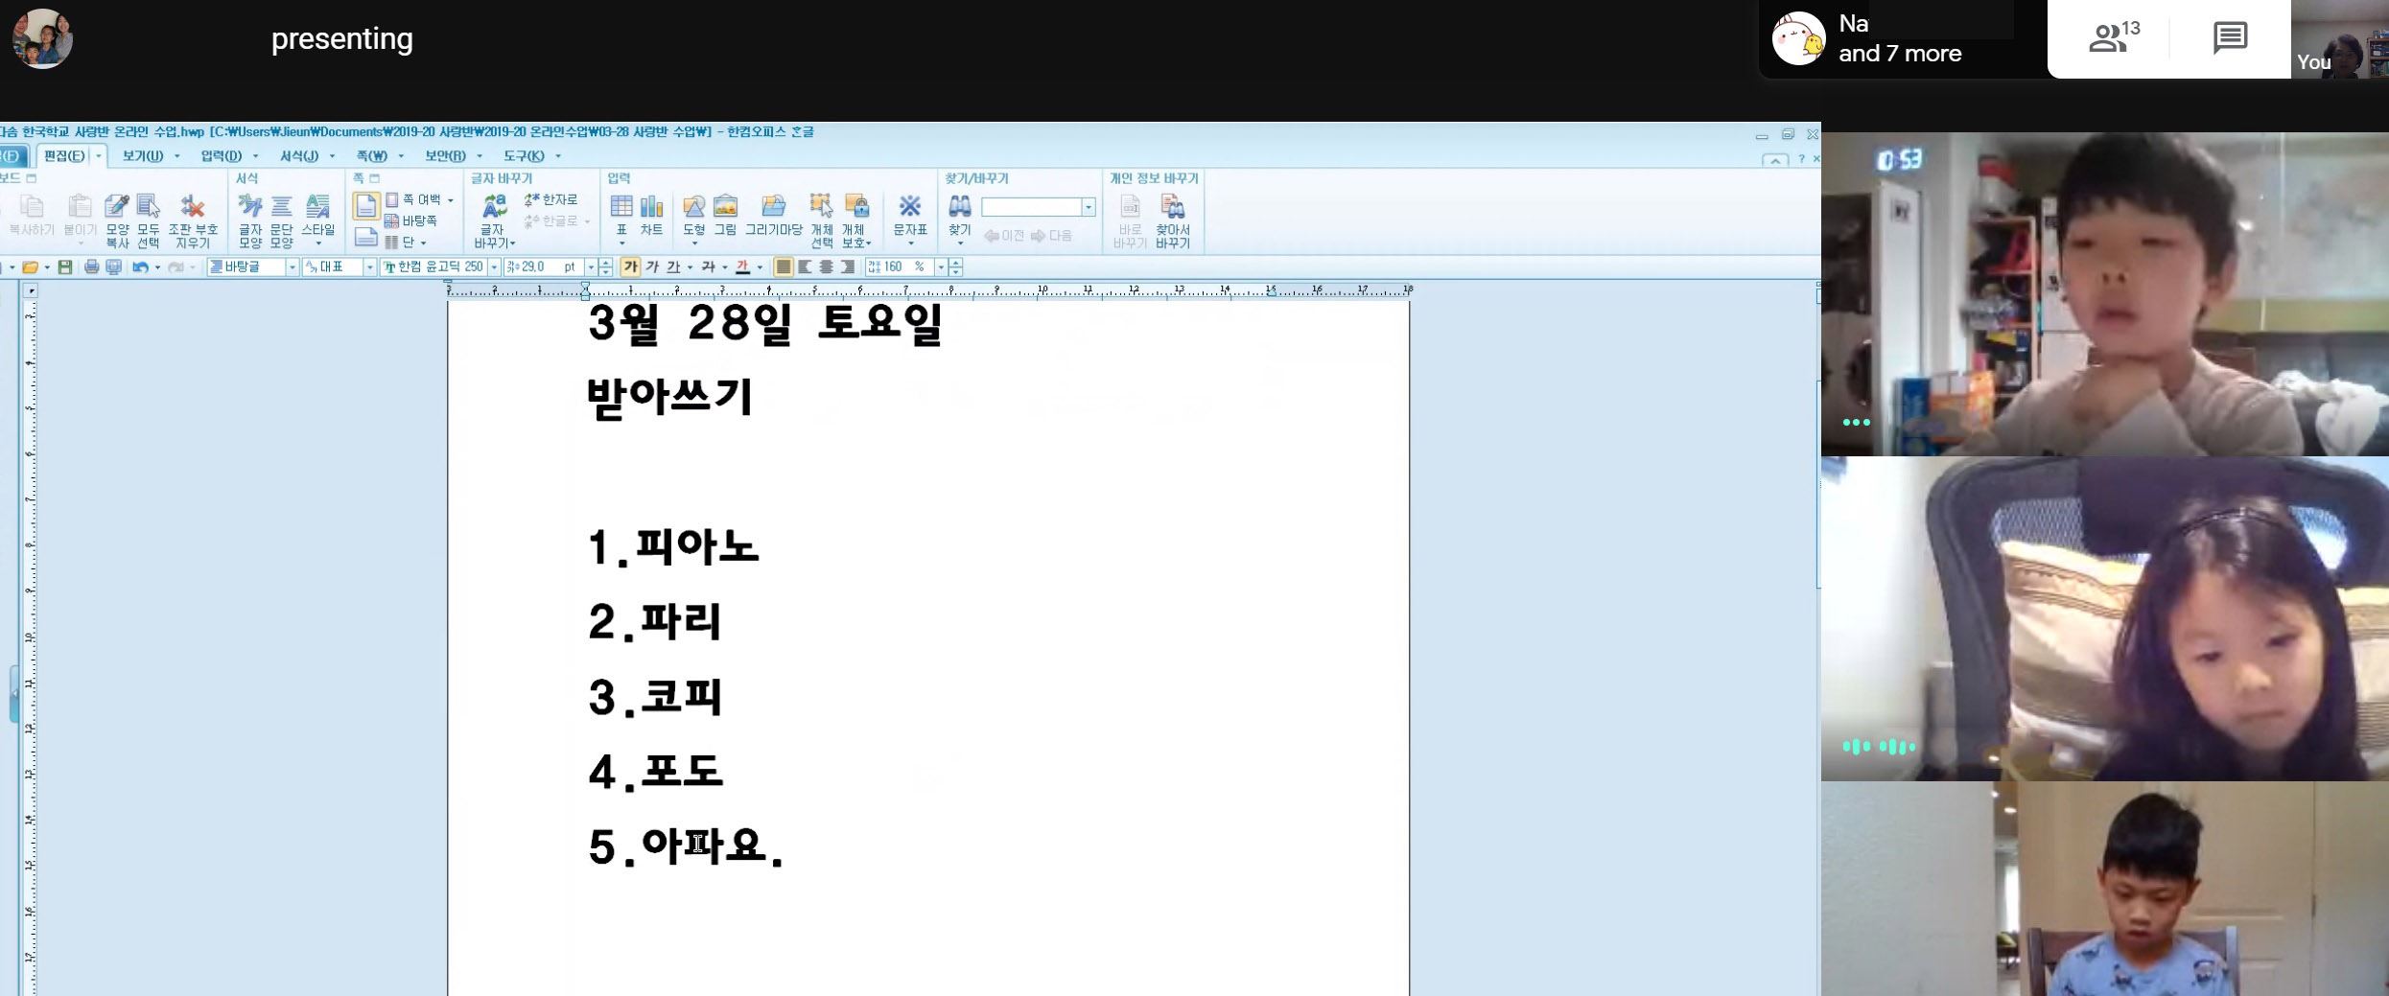Open the 보기(U) menu
This screenshot has width=2389, height=996.
142,156
